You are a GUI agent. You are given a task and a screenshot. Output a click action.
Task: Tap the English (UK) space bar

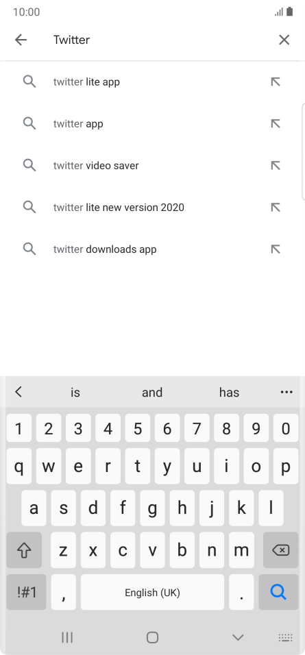coord(152,592)
